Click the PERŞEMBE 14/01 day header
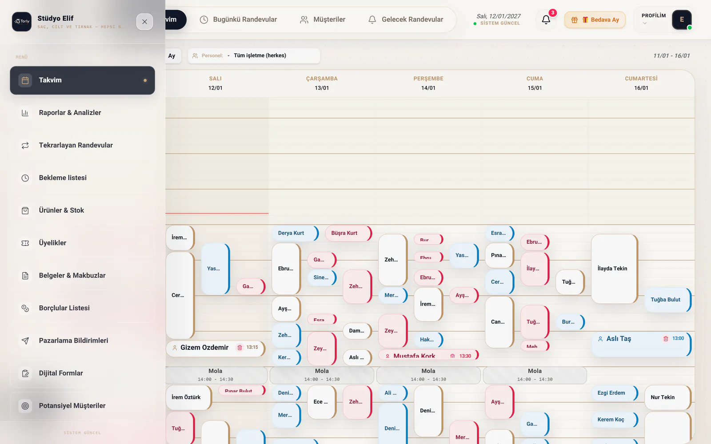The image size is (711, 444). 428,83
